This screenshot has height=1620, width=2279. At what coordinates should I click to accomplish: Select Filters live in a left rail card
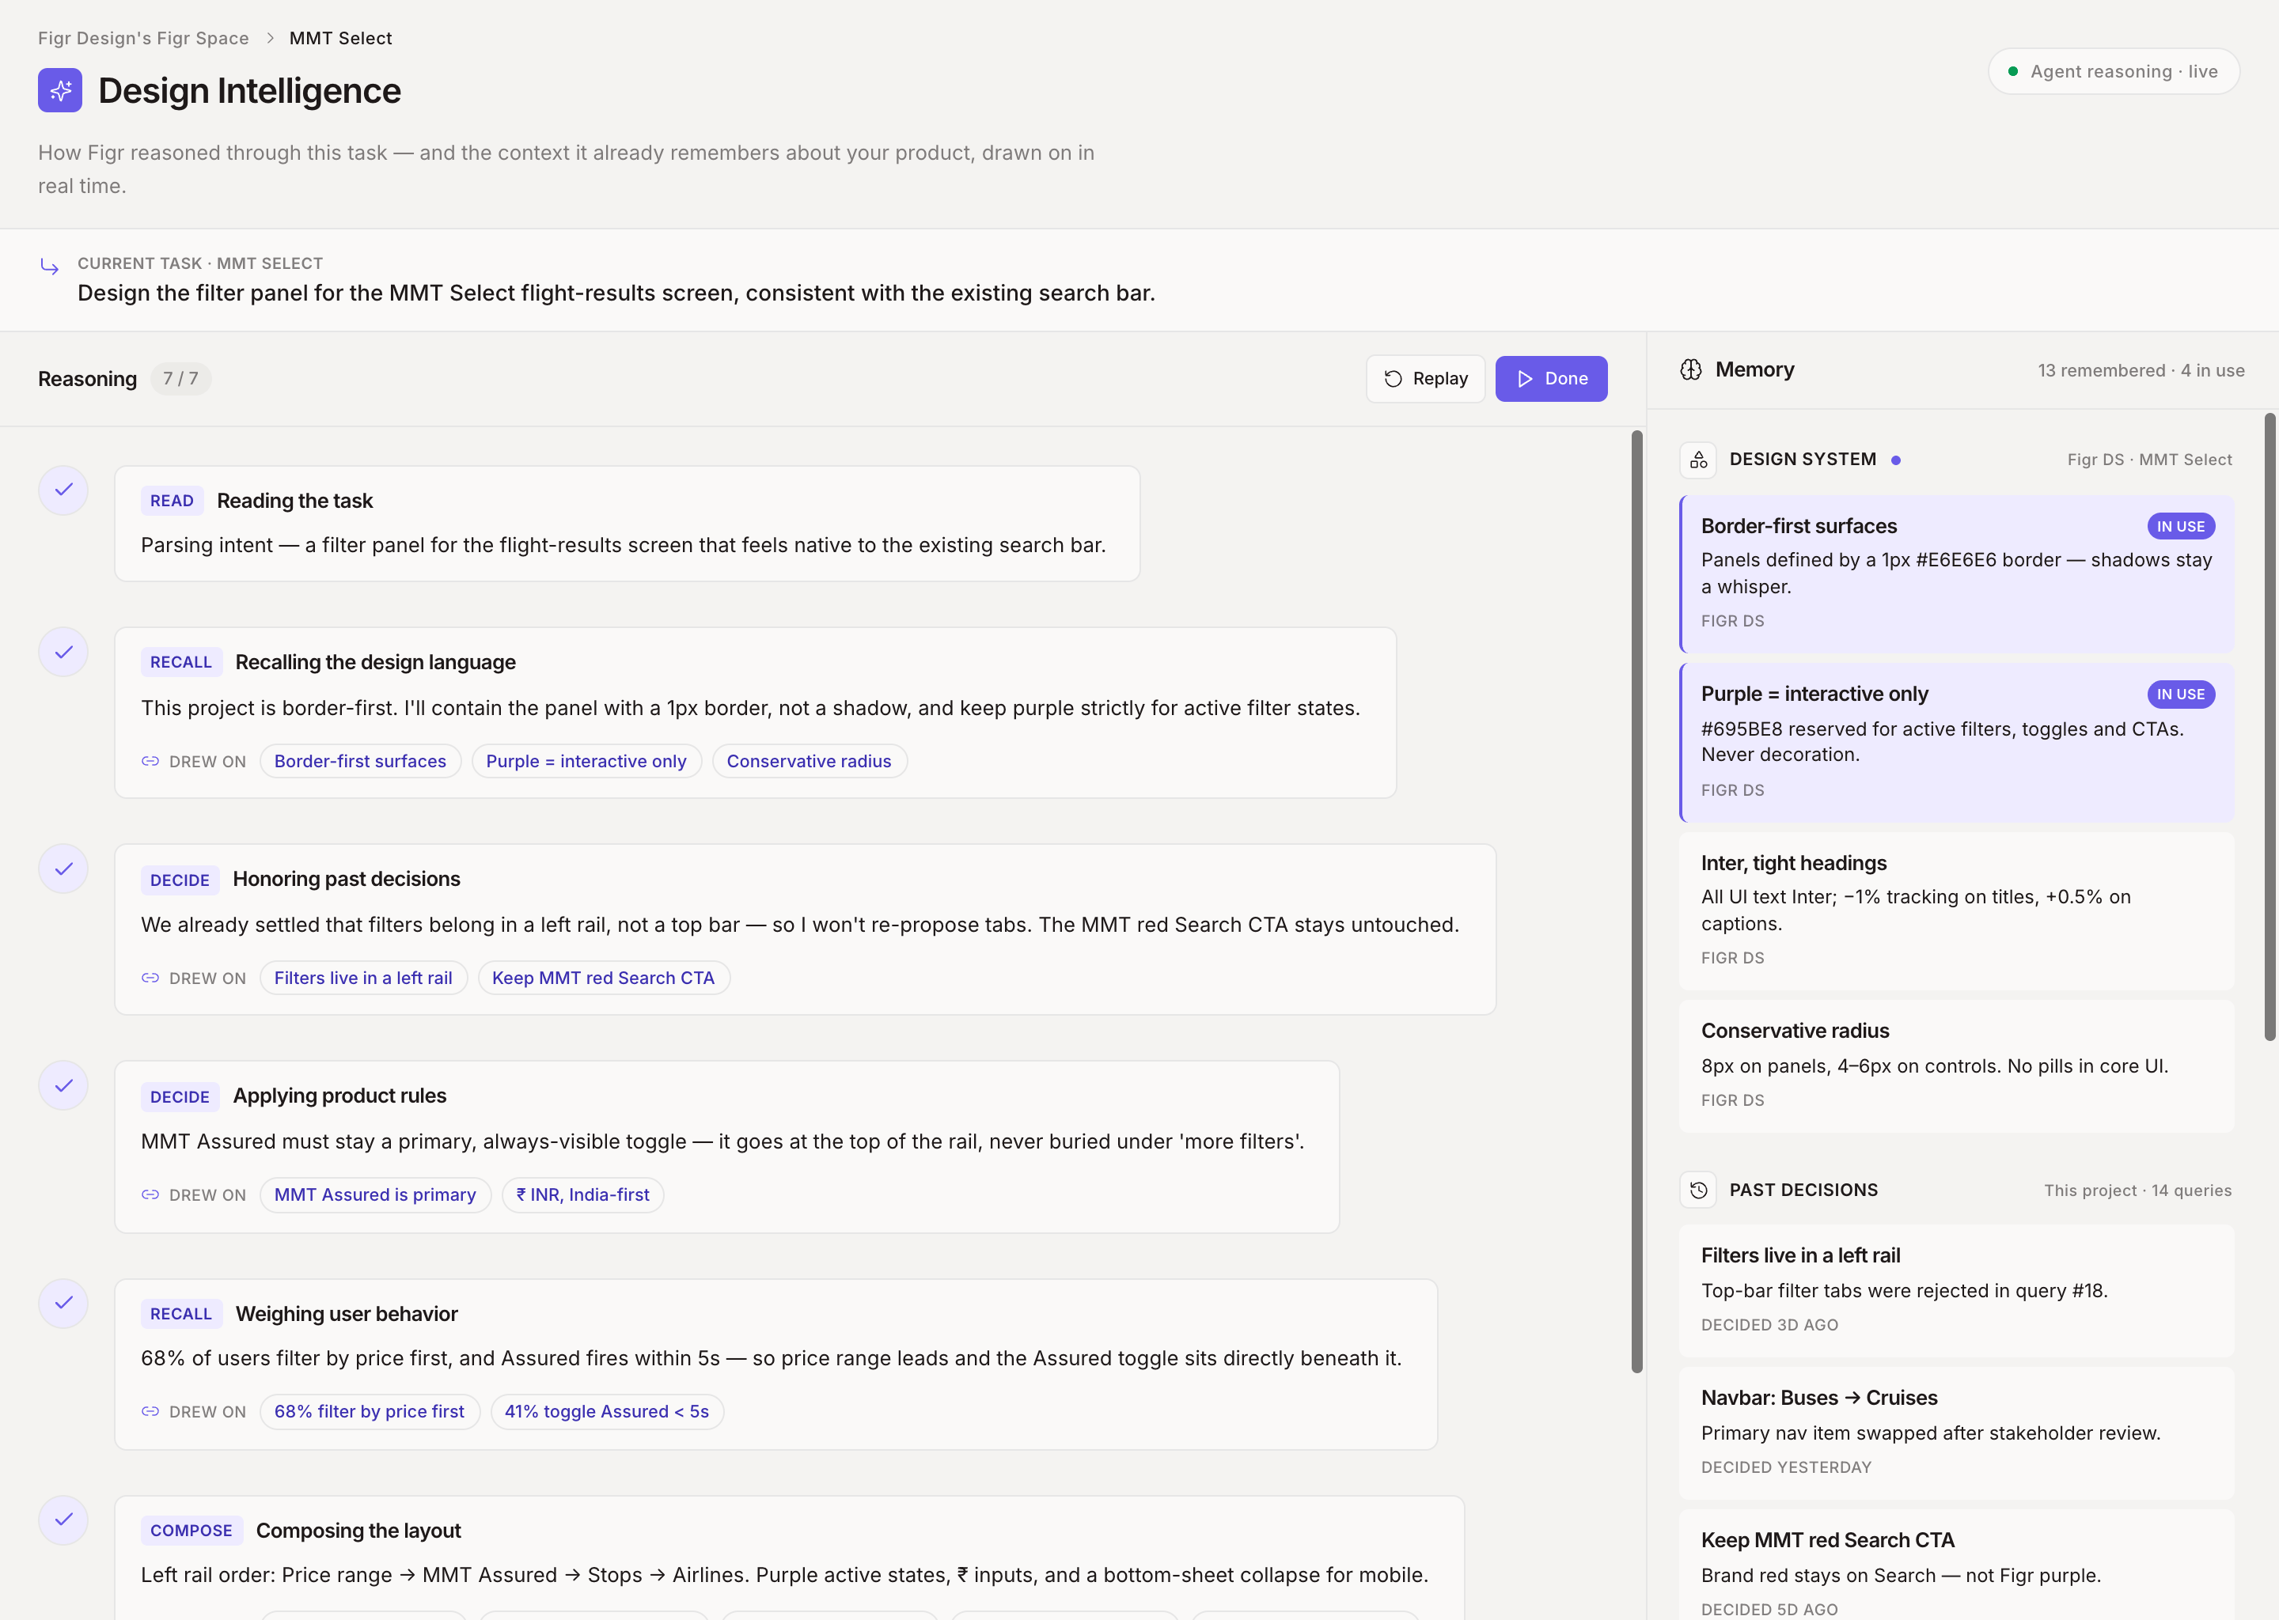tap(1955, 1291)
